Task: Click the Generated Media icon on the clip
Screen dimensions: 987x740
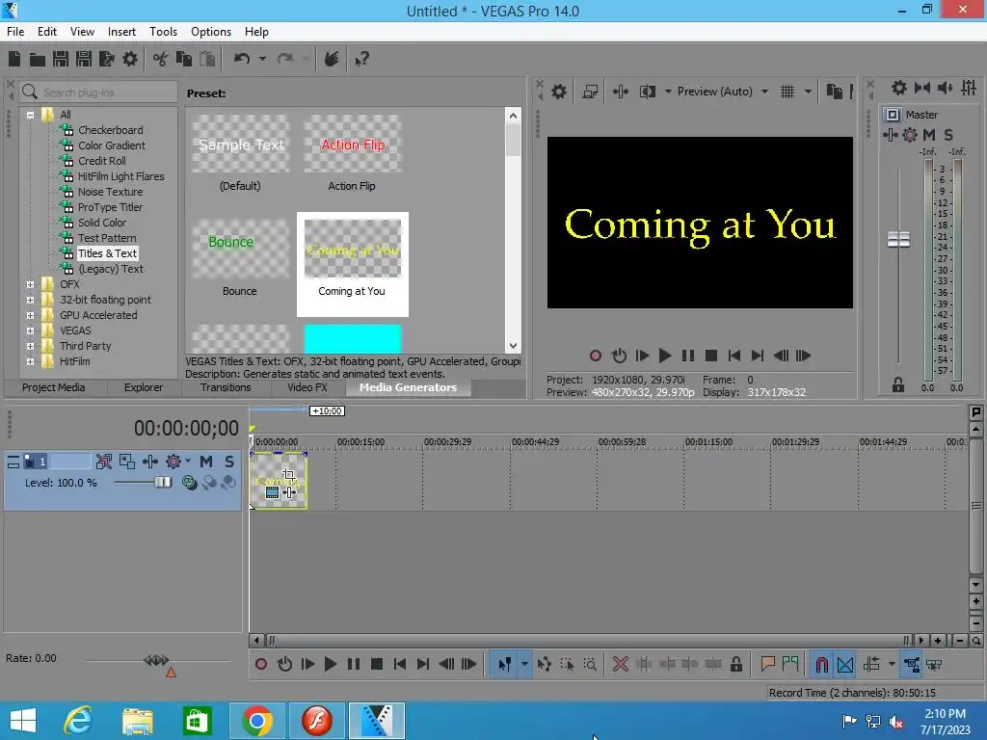Action: [272, 492]
